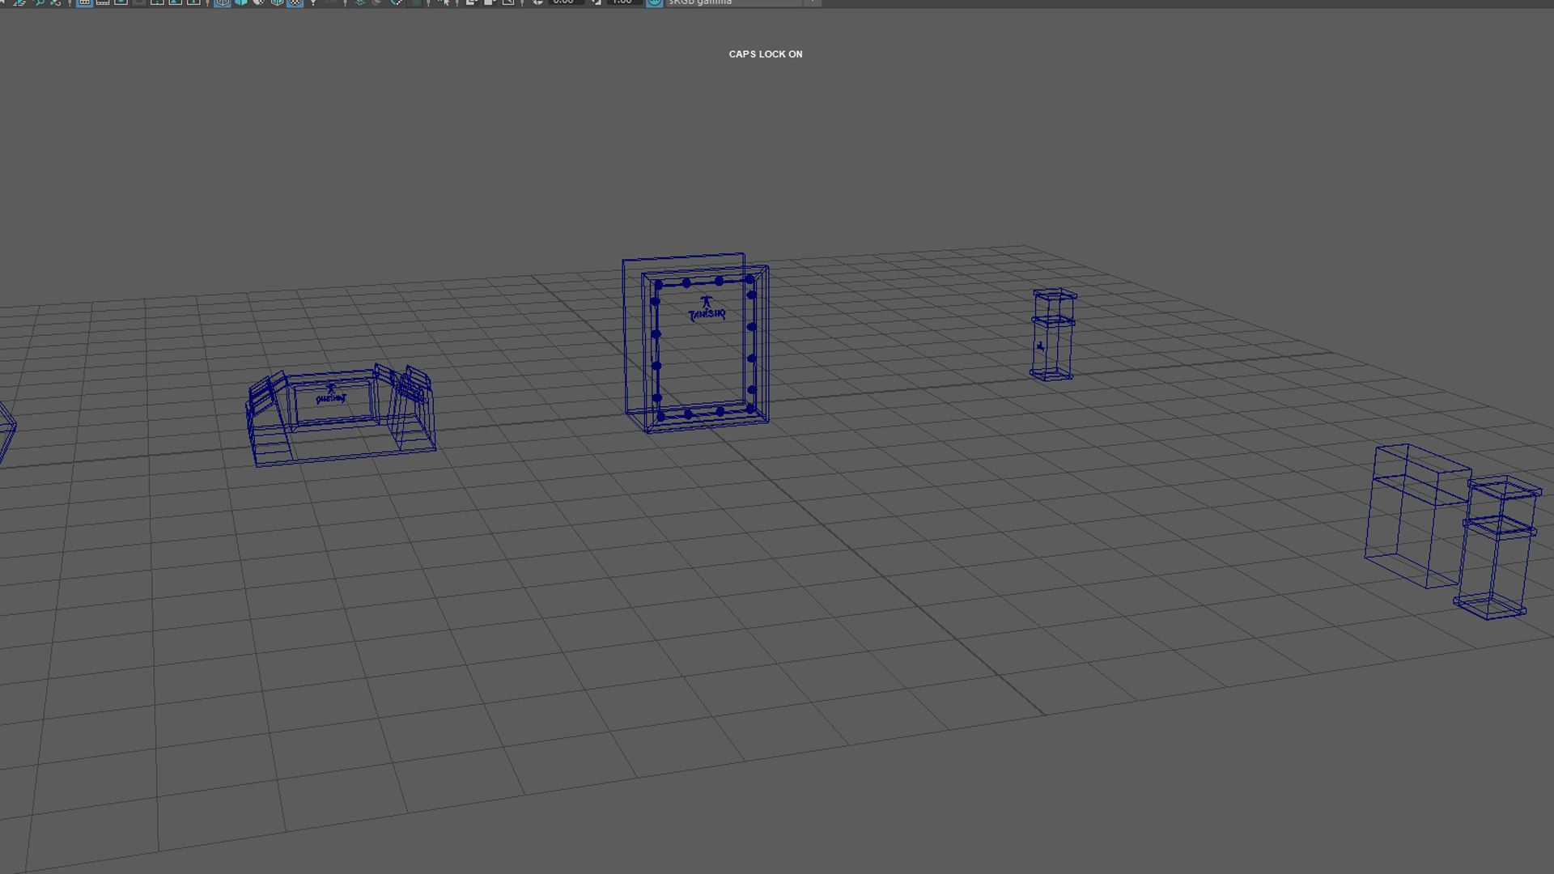1554x874 pixels.
Task: Toggle Wireframe on Shaded icon
Action: click(277, 2)
